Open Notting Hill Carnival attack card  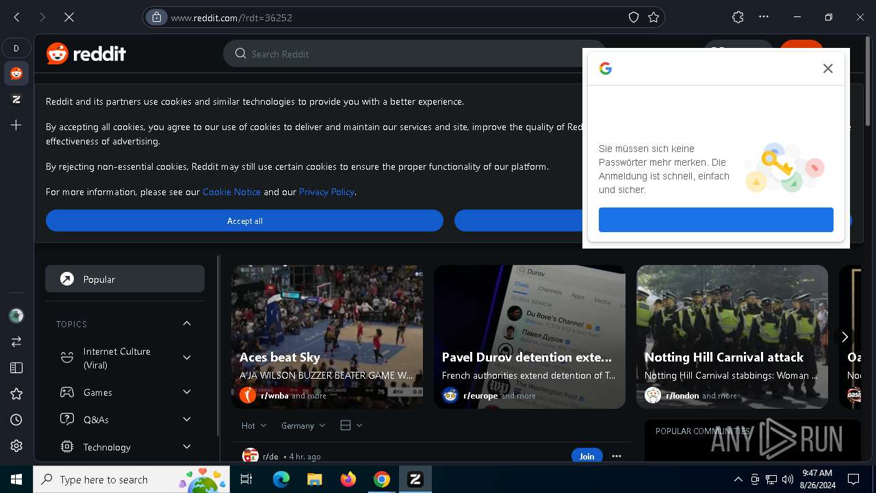[732, 337]
